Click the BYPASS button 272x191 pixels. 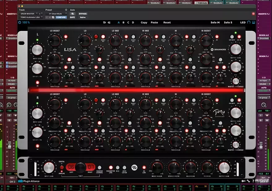click(83, 14)
